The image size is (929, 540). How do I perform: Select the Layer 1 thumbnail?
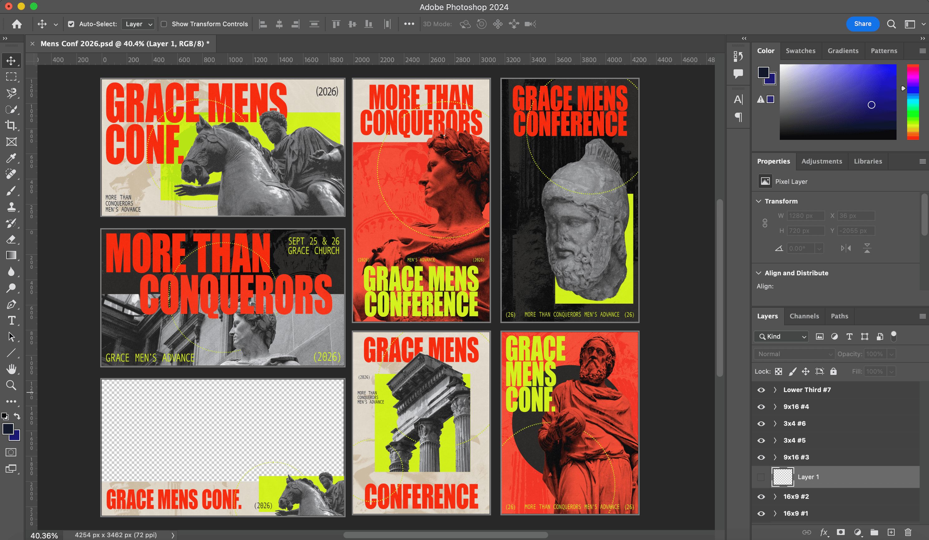coord(782,477)
